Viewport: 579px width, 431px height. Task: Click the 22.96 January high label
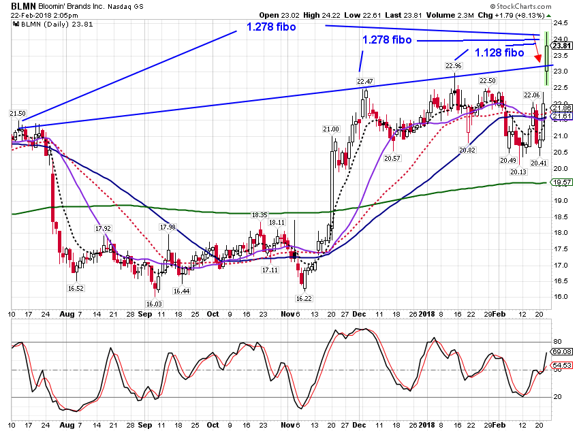[454, 65]
